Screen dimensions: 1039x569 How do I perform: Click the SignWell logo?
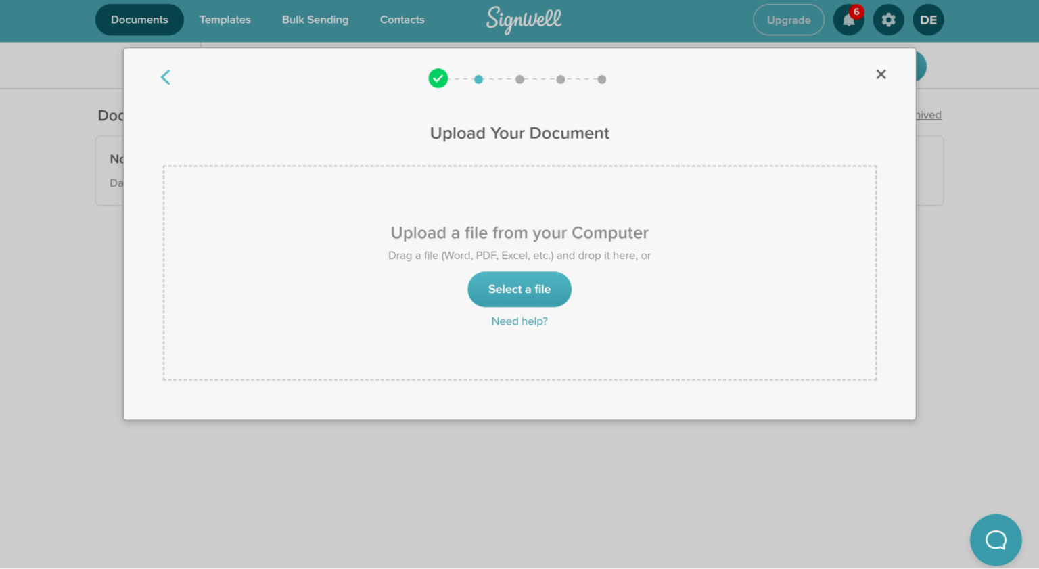tap(524, 20)
